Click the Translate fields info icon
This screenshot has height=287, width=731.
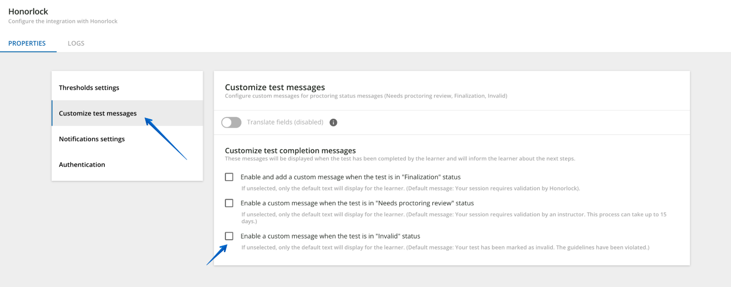click(x=333, y=122)
